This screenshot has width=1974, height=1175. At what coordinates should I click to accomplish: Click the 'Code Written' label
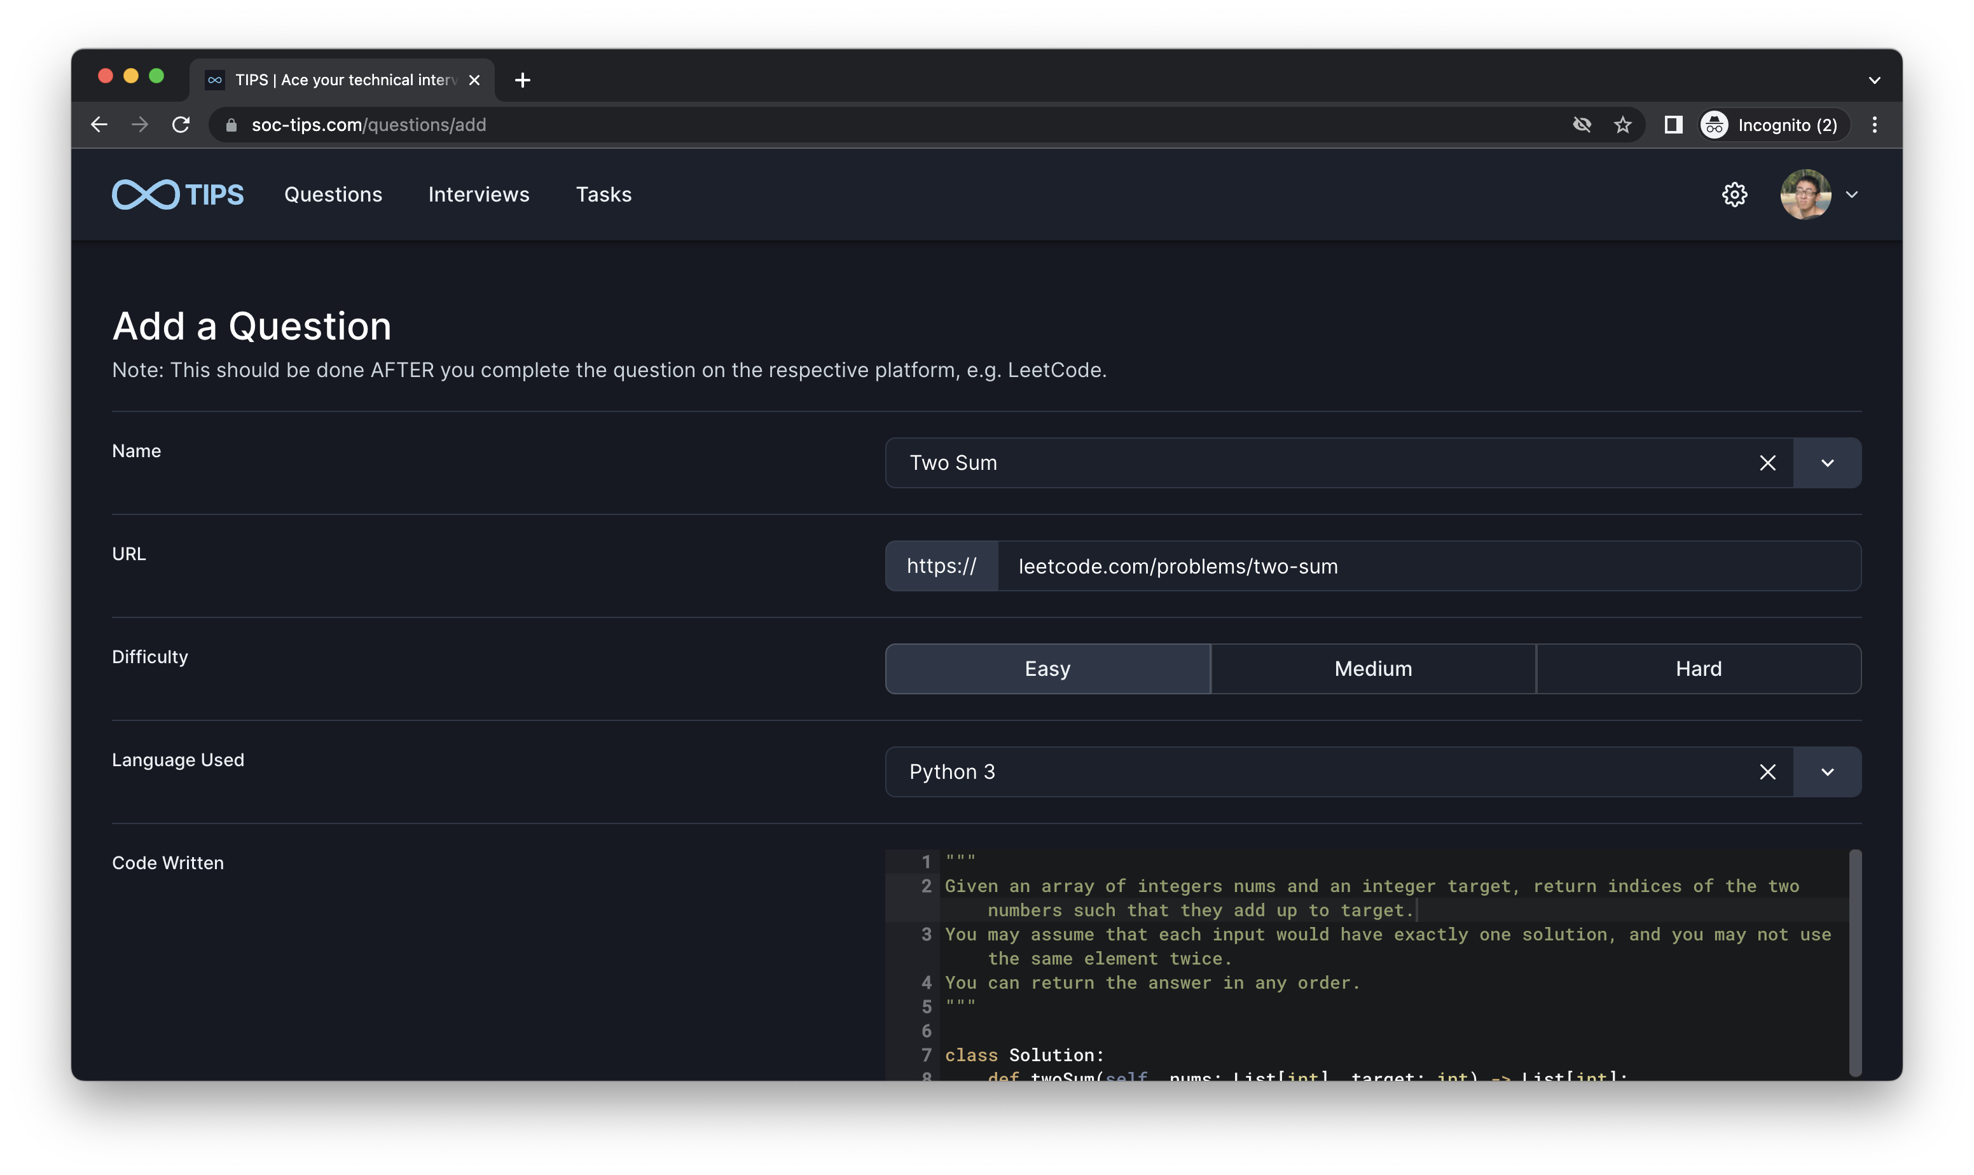[168, 863]
